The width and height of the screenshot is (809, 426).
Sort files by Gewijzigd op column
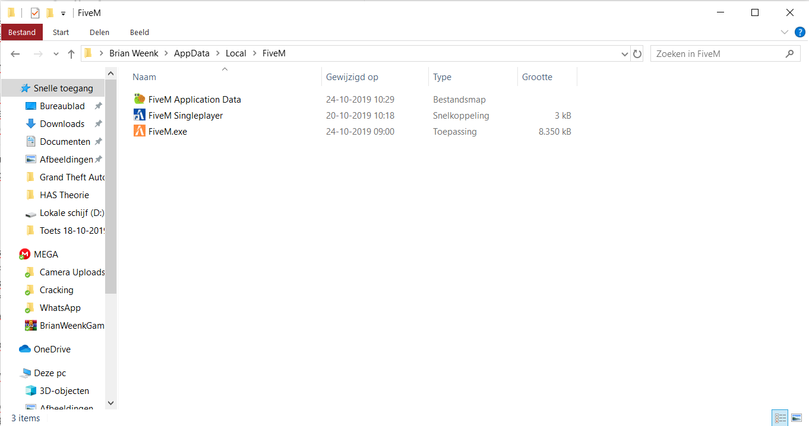click(x=352, y=77)
